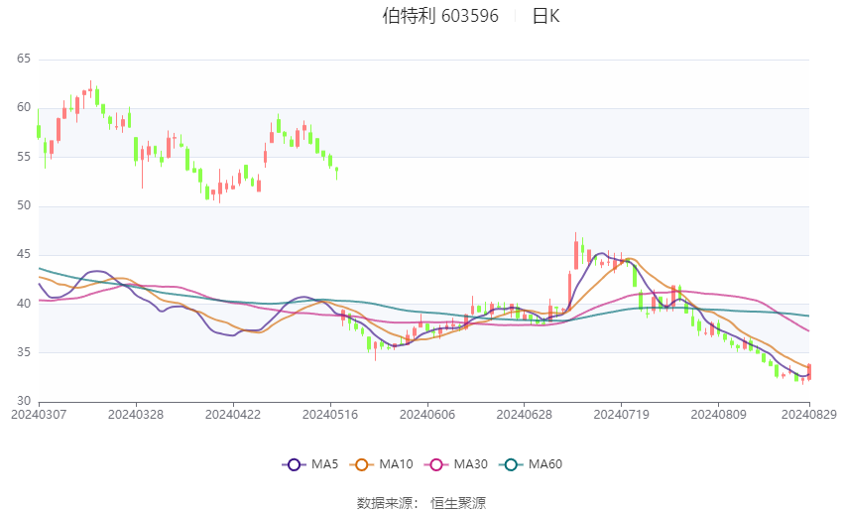Click the x-axis date 20240422
This screenshot has height=513, width=843.
coord(233,415)
